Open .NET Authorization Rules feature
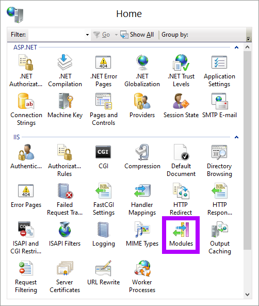 26,71
